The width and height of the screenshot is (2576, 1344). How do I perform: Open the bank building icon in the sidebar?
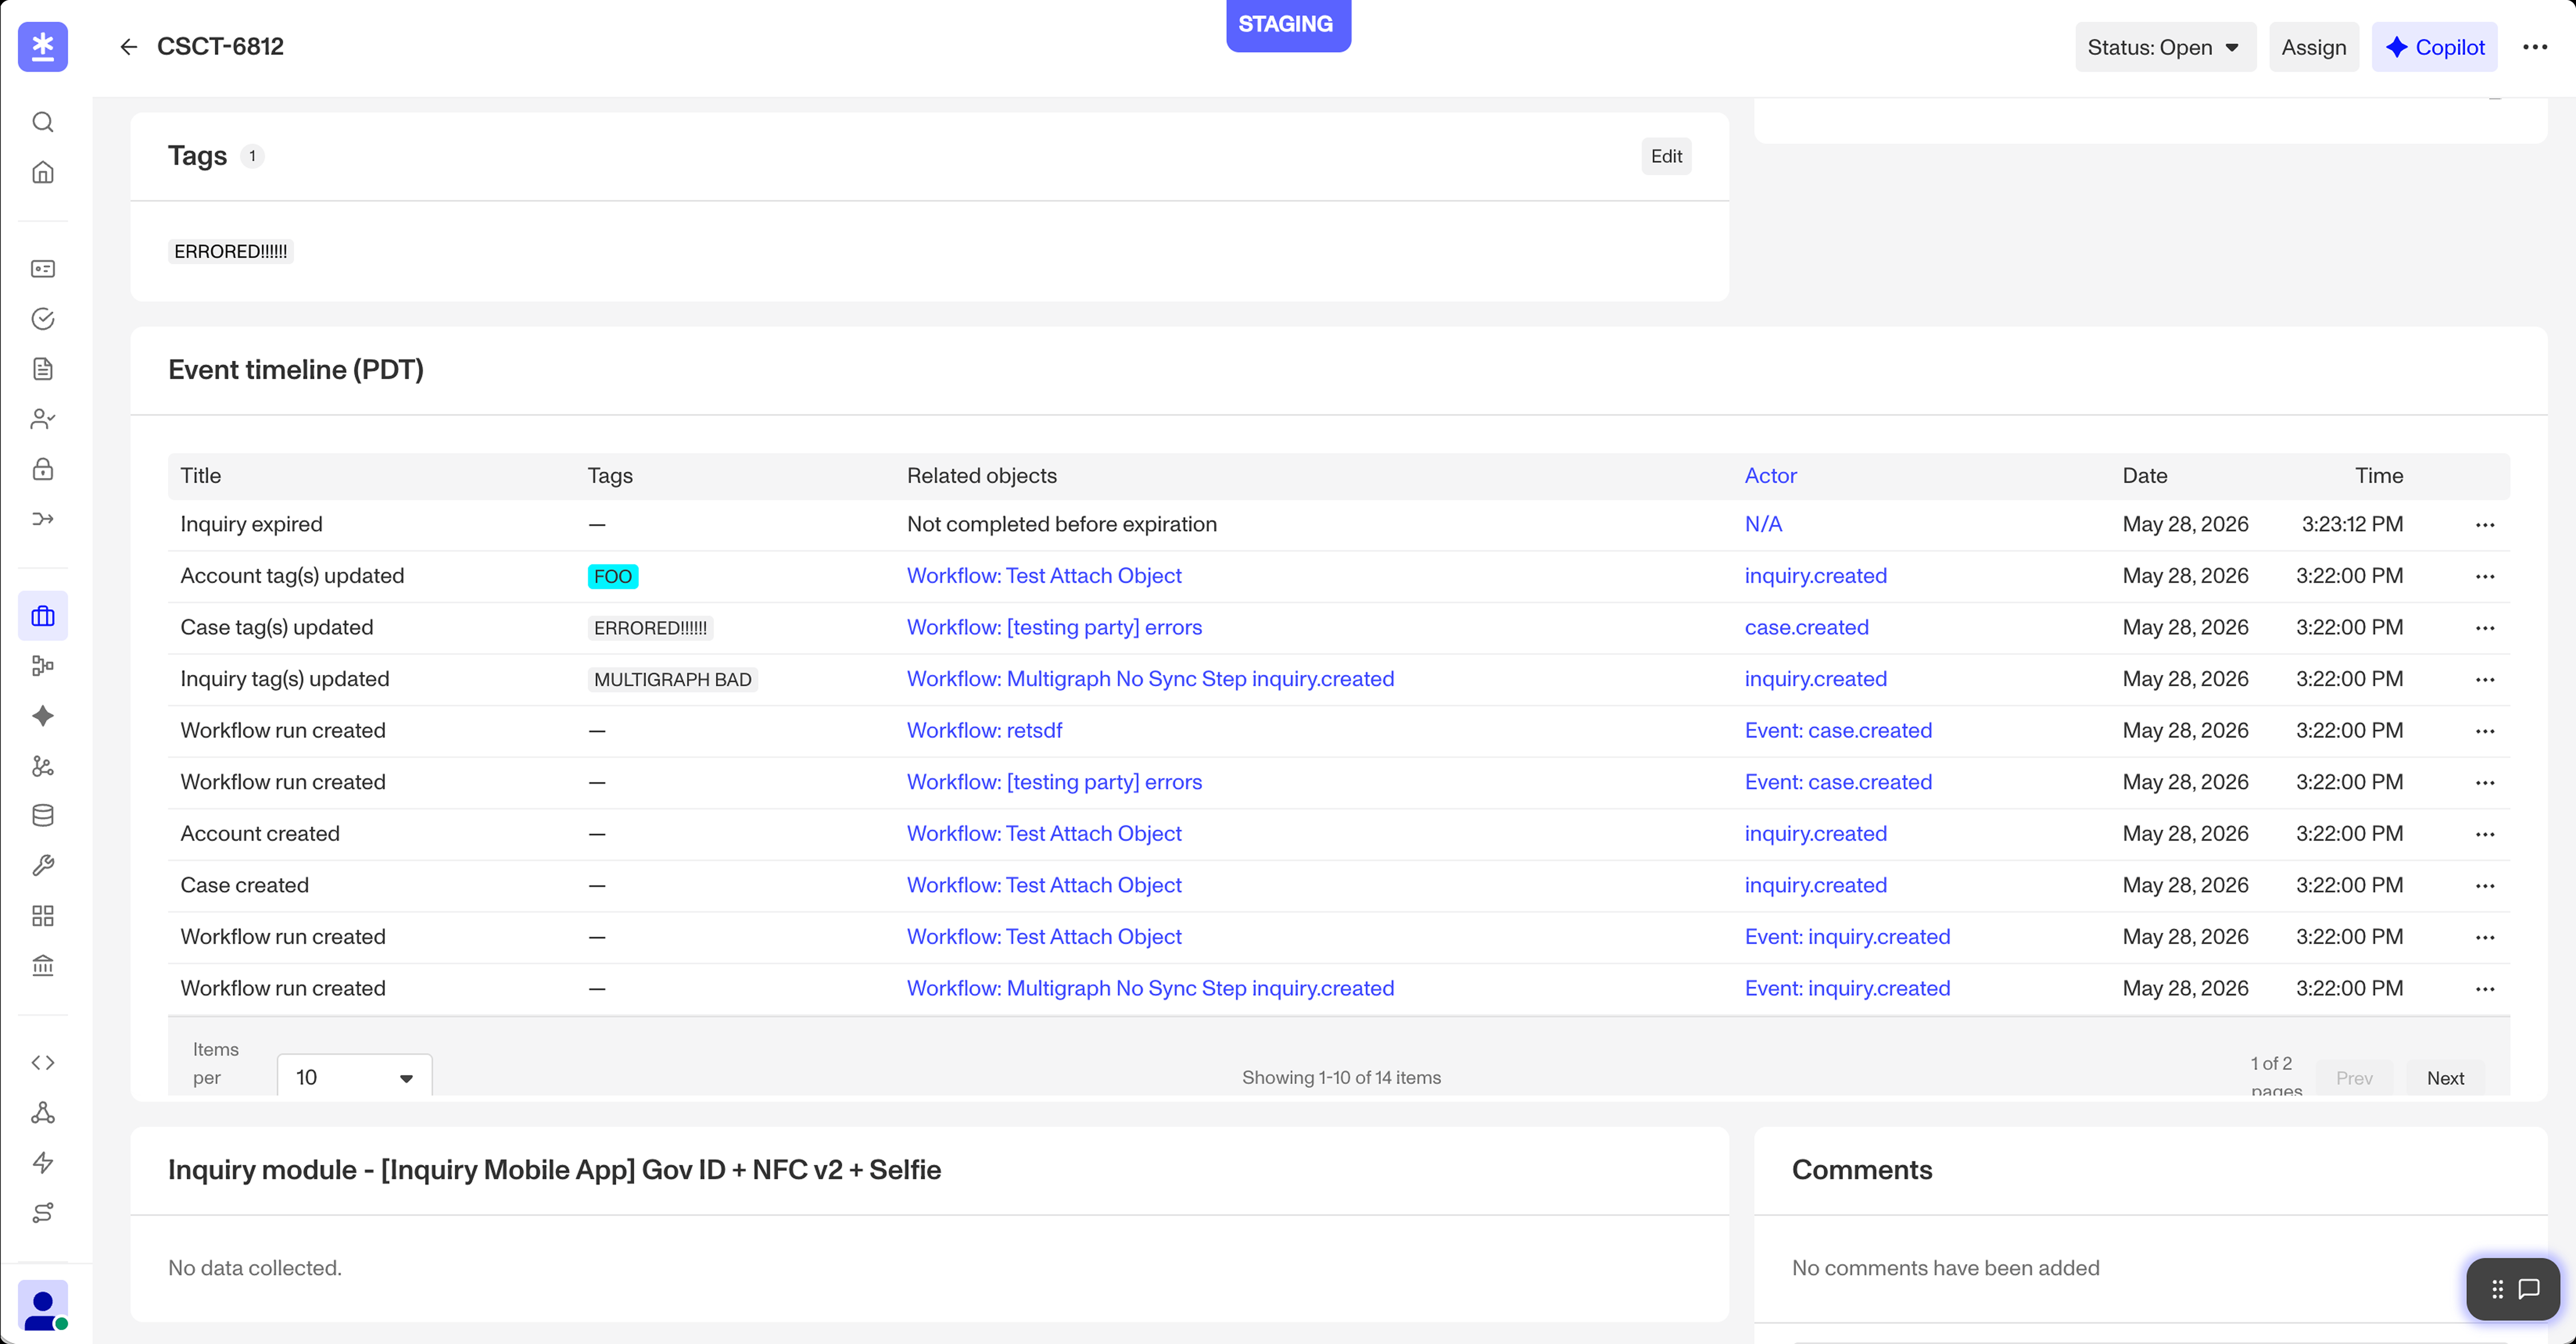point(43,965)
